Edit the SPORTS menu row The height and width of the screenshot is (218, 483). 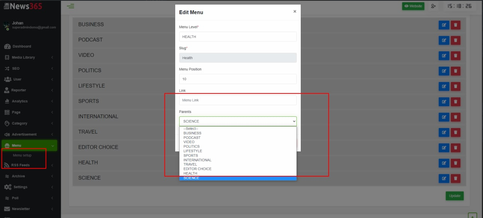[444, 102]
